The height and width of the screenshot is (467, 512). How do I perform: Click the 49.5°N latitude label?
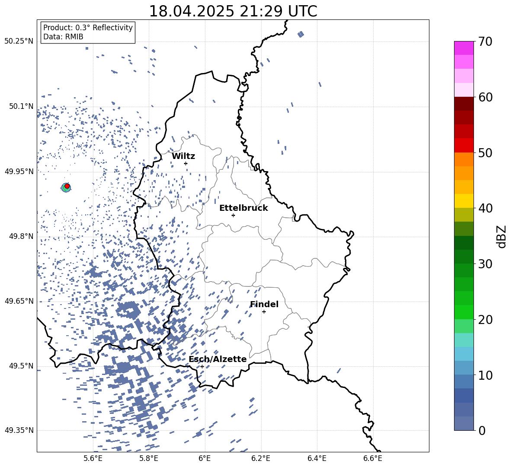click(21, 365)
